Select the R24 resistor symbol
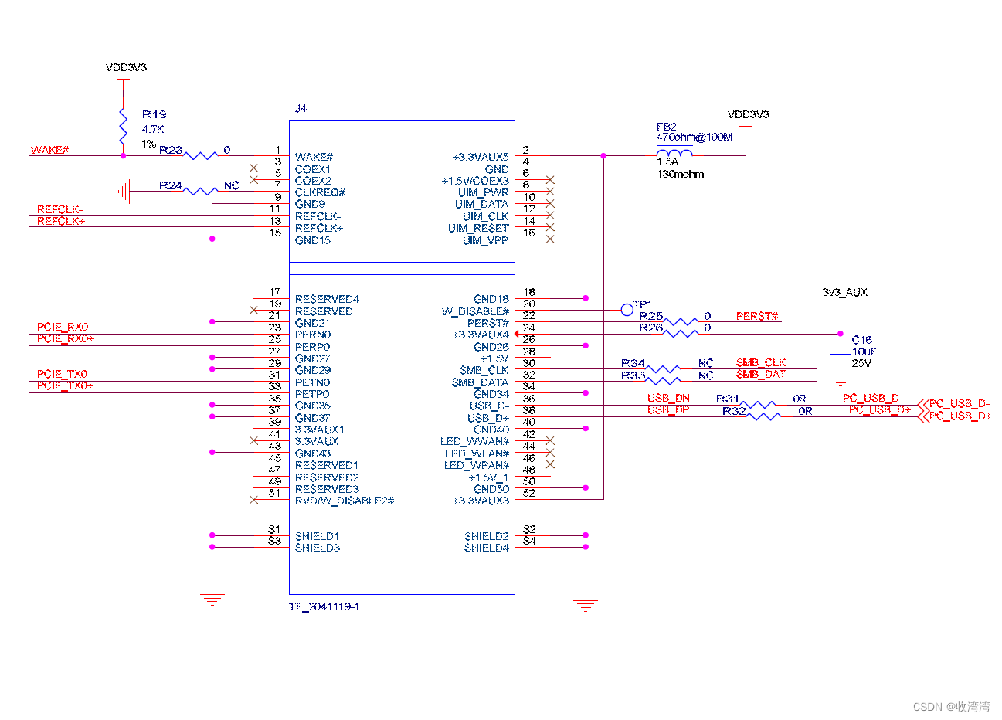The image size is (1002, 720). click(x=202, y=191)
